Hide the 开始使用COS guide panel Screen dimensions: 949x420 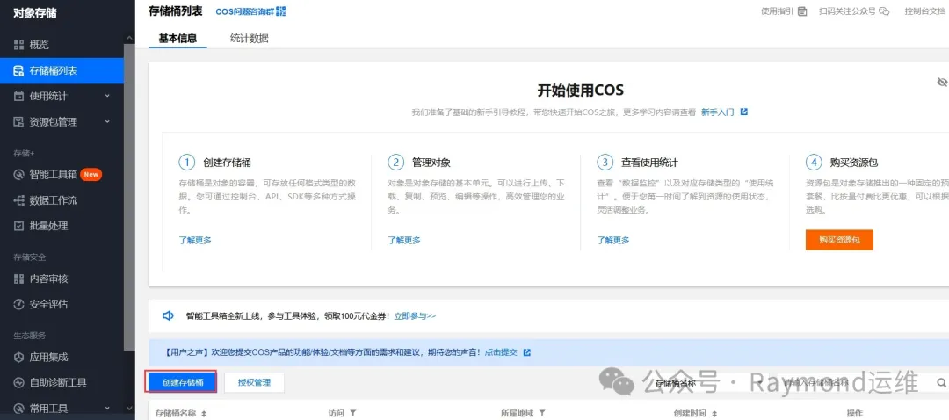click(942, 82)
